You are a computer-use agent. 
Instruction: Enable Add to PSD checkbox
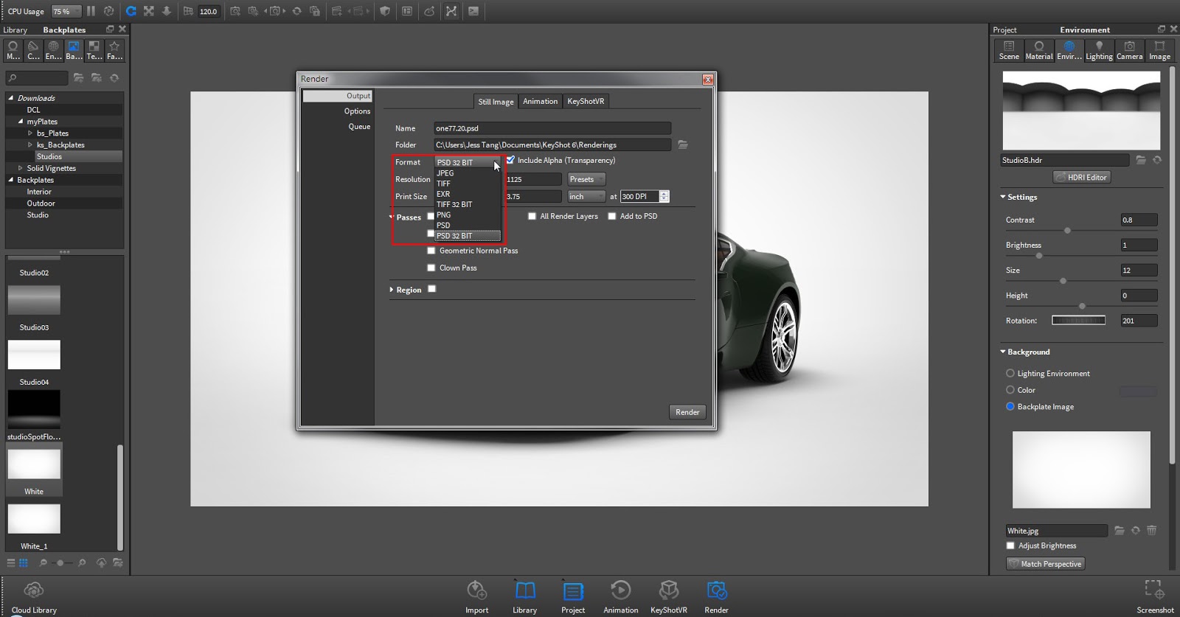pyautogui.click(x=612, y=216)
